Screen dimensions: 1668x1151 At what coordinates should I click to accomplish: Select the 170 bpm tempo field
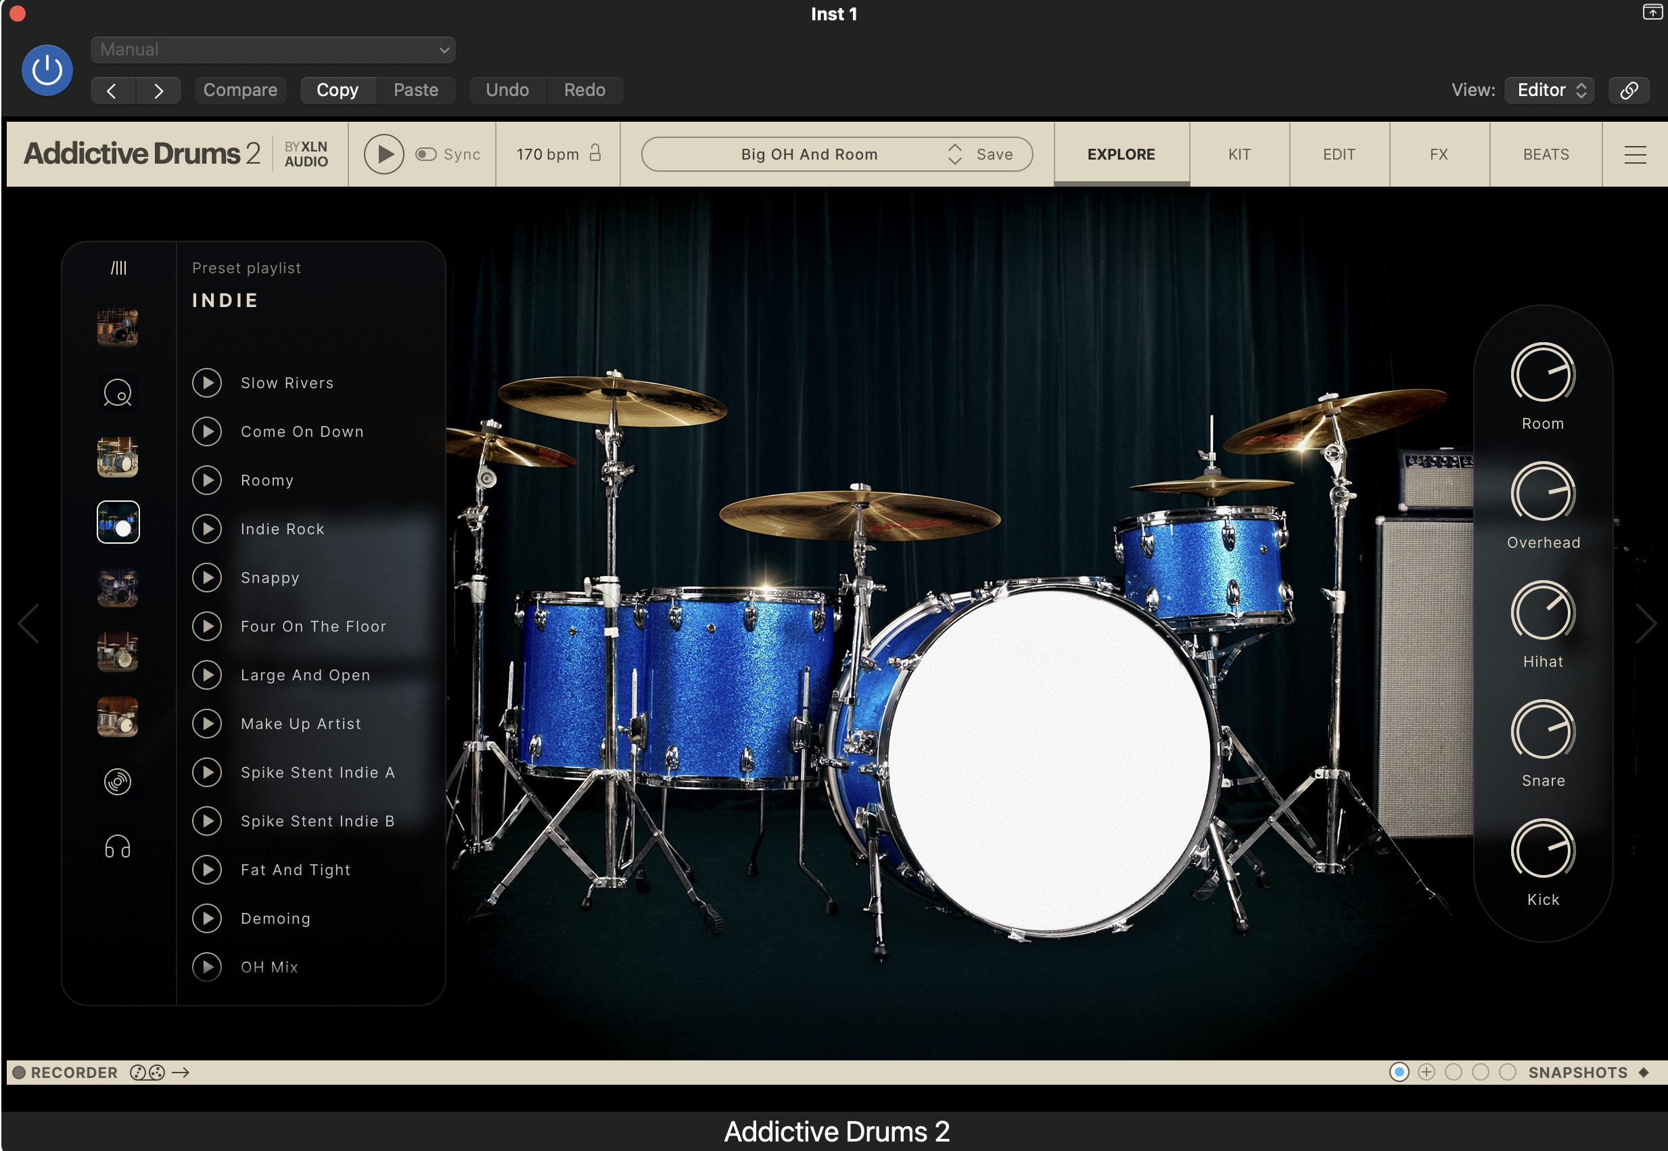tap(547, 154)
